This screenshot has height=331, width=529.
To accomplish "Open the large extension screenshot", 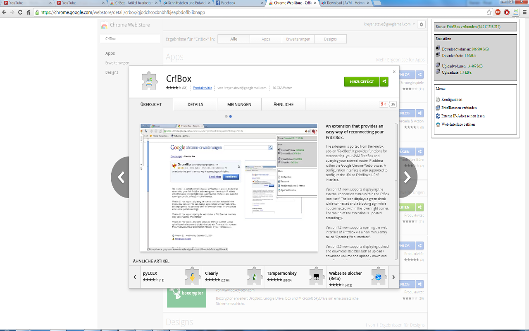I will click(x=229, y=187).
